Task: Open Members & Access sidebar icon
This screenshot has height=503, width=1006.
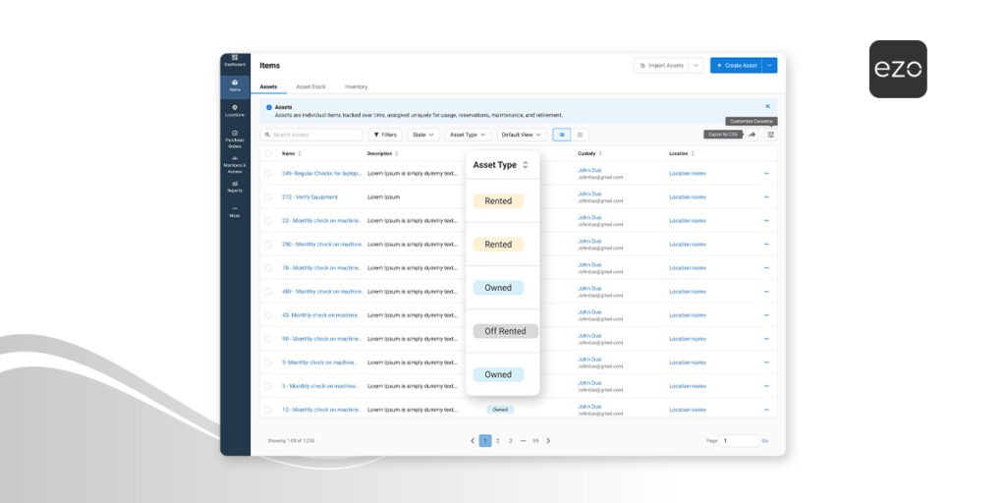Action: 235,164
